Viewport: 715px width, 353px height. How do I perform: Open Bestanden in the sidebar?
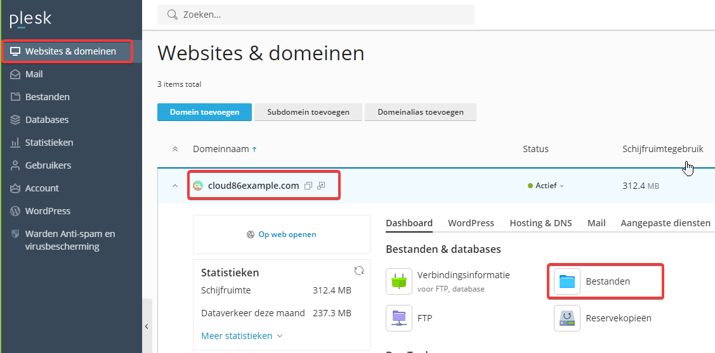click(48, 97)
